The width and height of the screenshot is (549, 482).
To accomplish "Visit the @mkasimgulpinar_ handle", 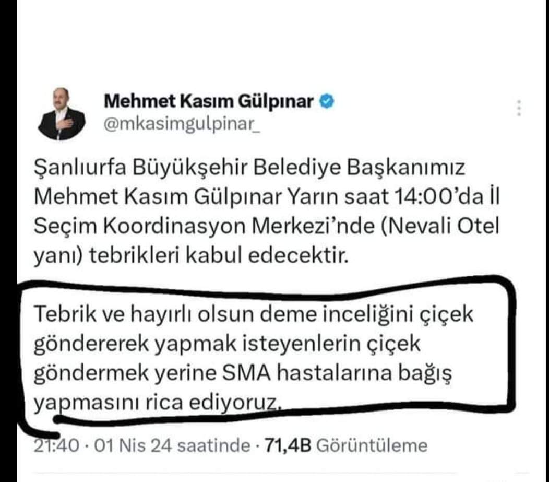I will [x=182, y=124].
